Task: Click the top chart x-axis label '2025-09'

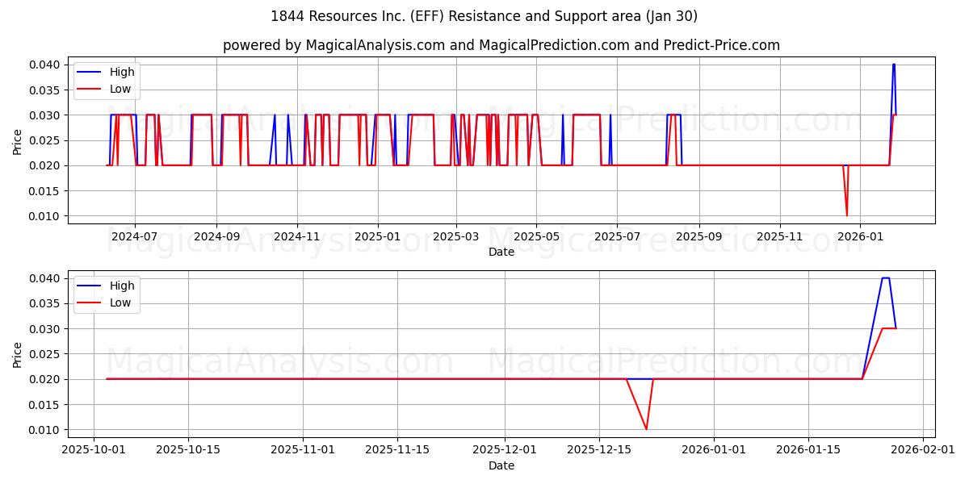Action: (699, 236)
